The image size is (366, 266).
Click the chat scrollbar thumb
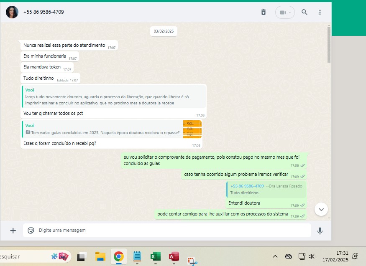[329, 45]
